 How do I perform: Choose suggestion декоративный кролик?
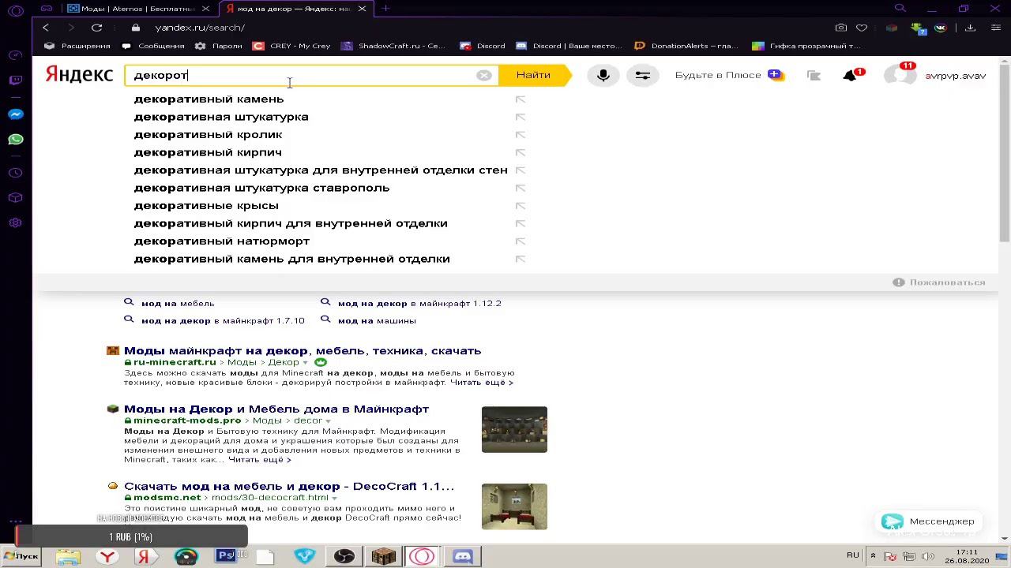pyautogui.click(x=208, y=134)
